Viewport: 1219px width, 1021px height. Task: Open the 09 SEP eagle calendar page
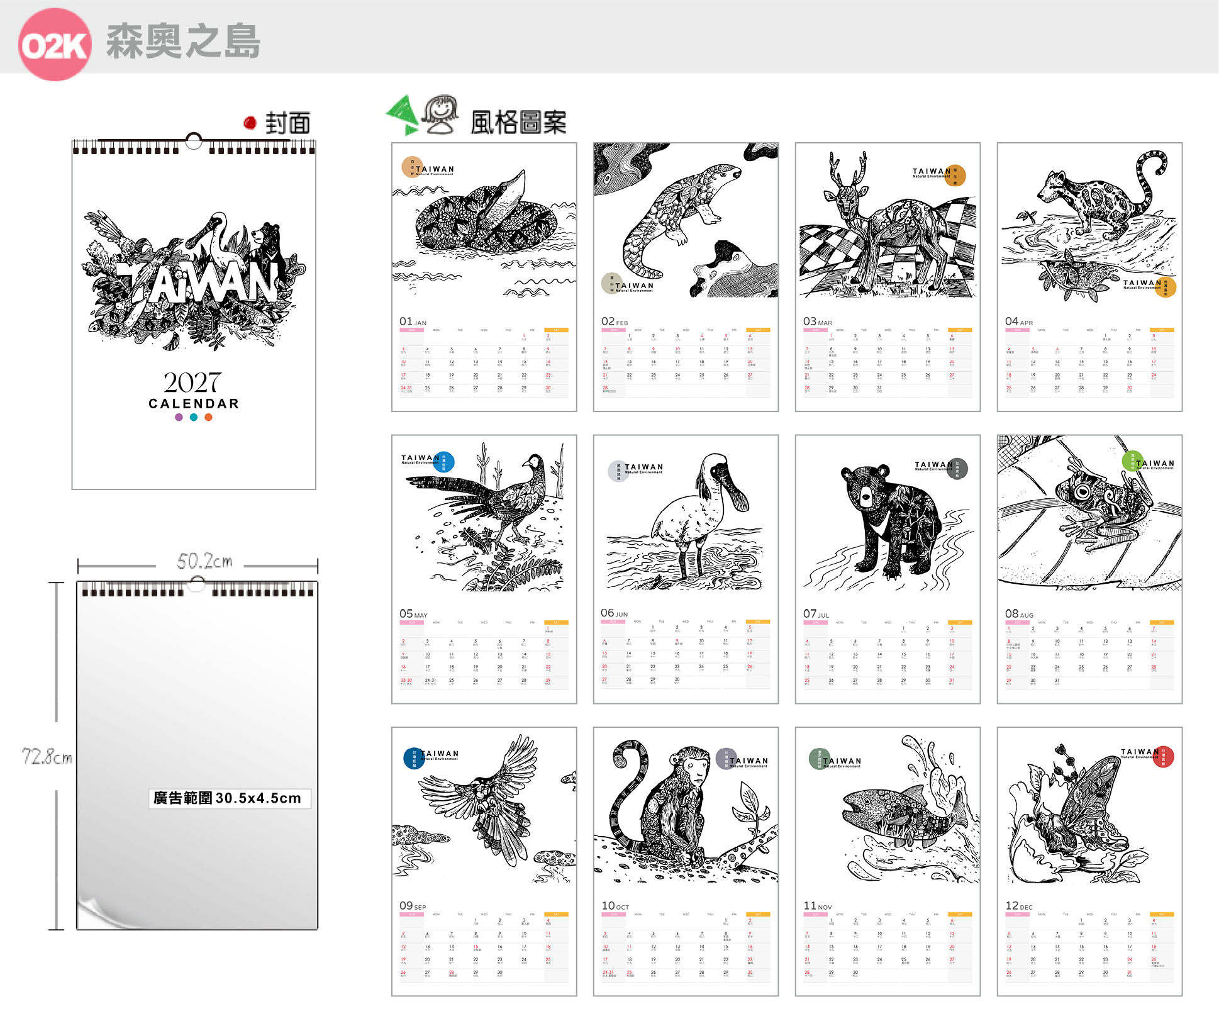pos(484,862)
